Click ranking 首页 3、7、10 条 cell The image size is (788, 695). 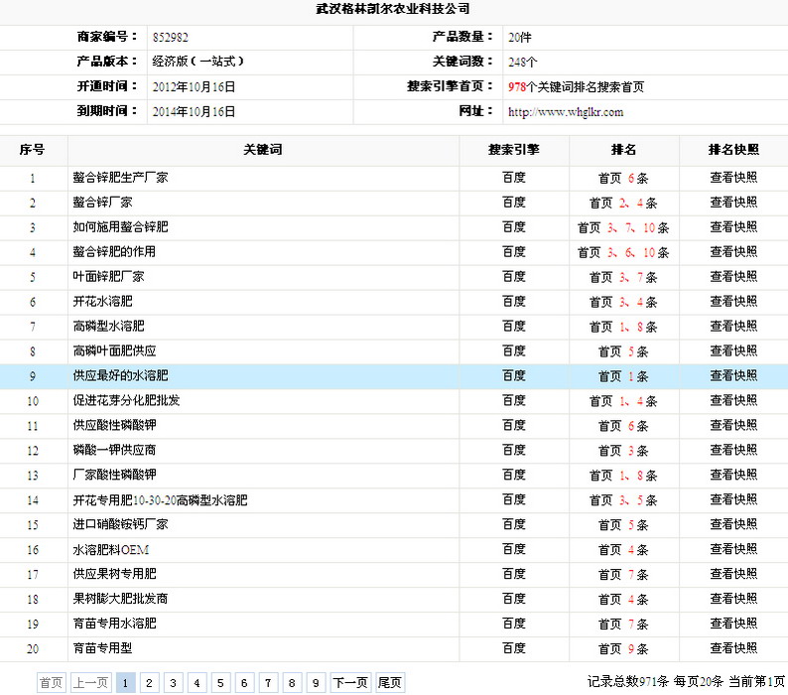pyautogui.click(x=623, y=227)
